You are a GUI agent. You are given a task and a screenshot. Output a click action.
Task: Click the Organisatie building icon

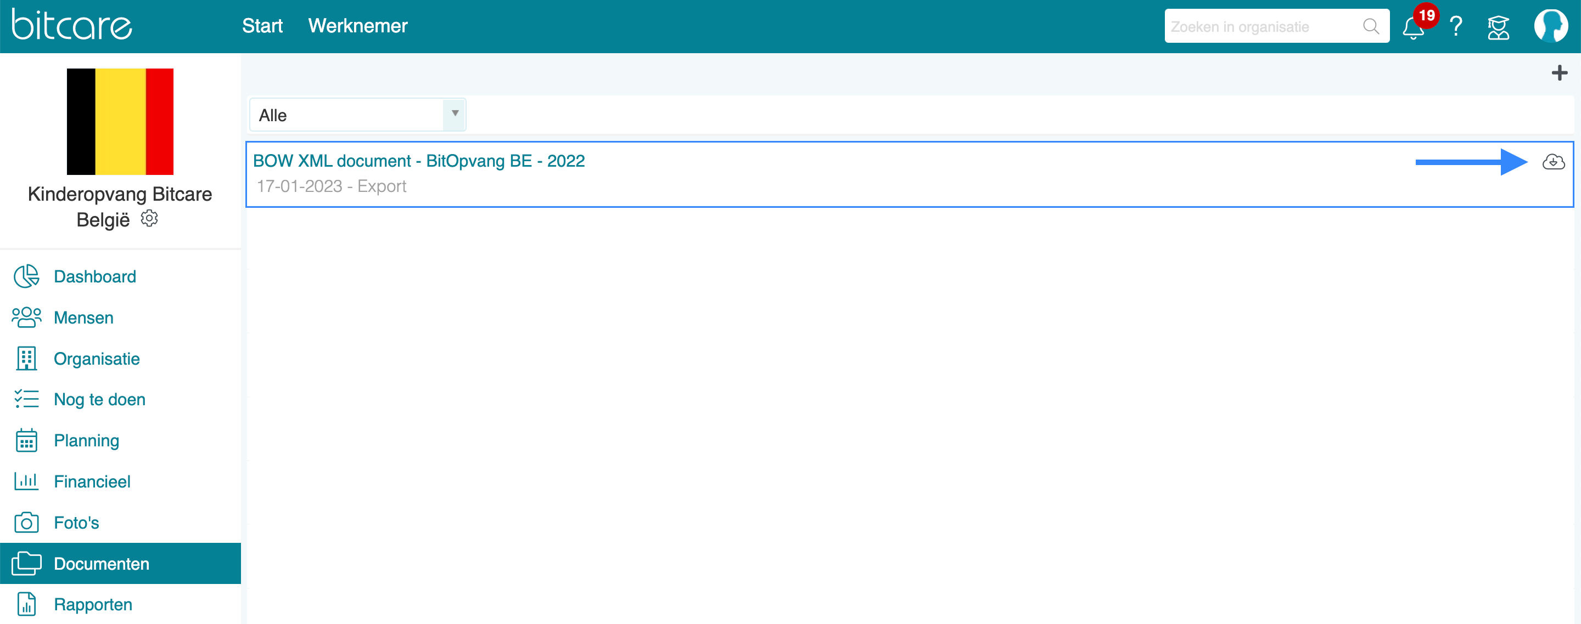tap(26, 359)
